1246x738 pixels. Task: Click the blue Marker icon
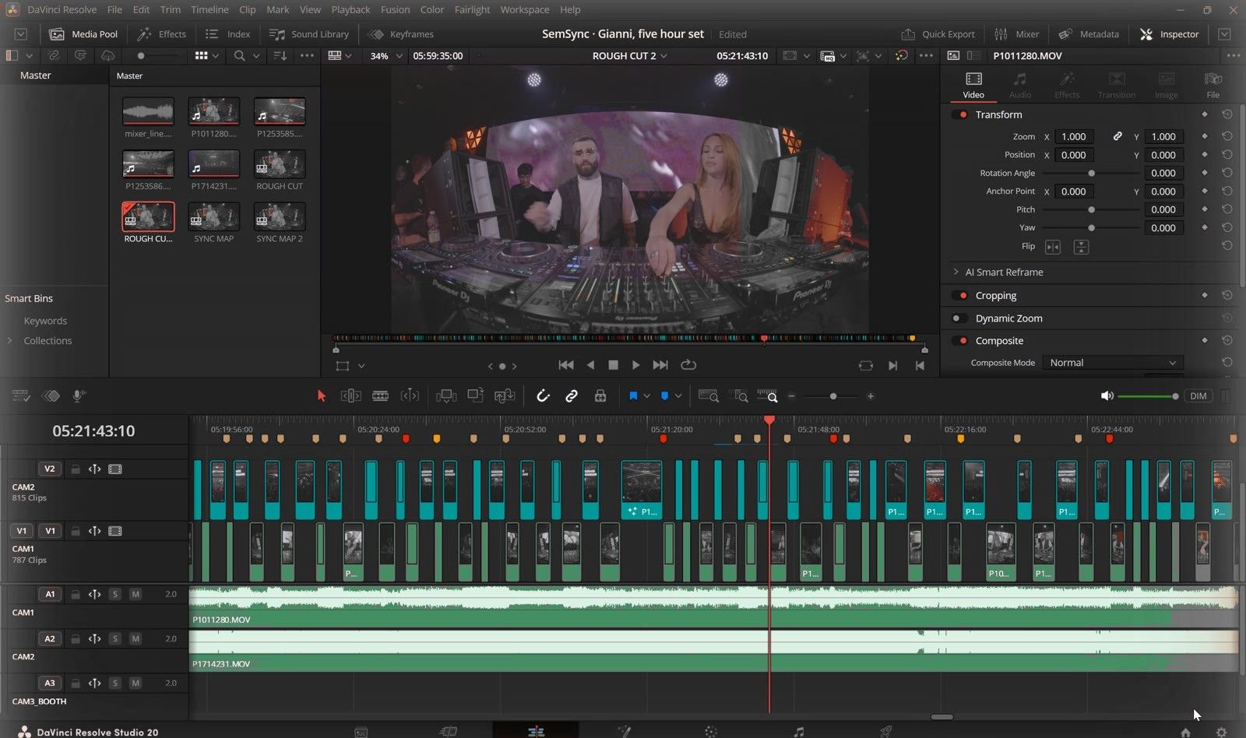click(x=664, y=396)
